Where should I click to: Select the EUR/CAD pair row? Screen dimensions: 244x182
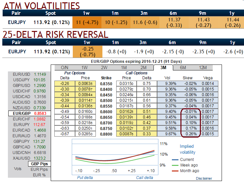[x=29, y=130]
